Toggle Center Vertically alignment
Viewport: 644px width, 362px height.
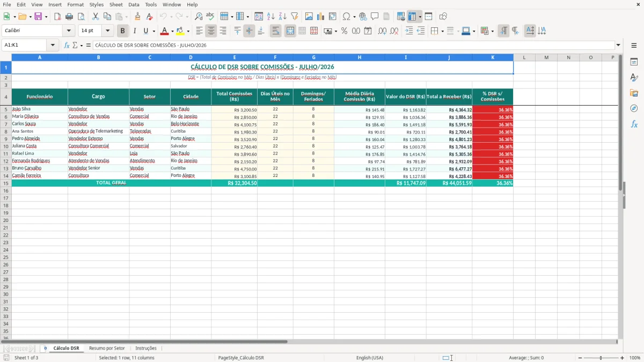249,31
